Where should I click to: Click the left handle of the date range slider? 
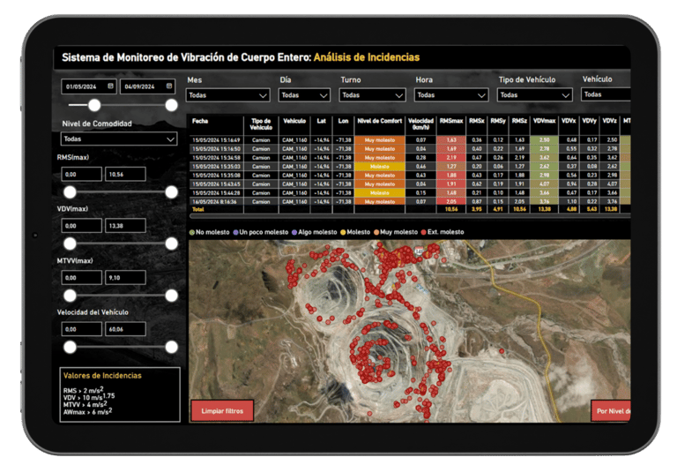tap(94, 105)
